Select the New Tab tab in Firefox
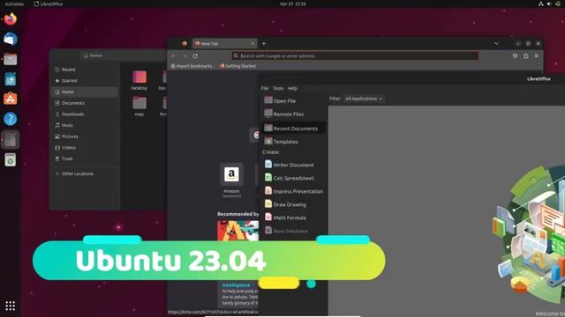 [x=224, y=43]
